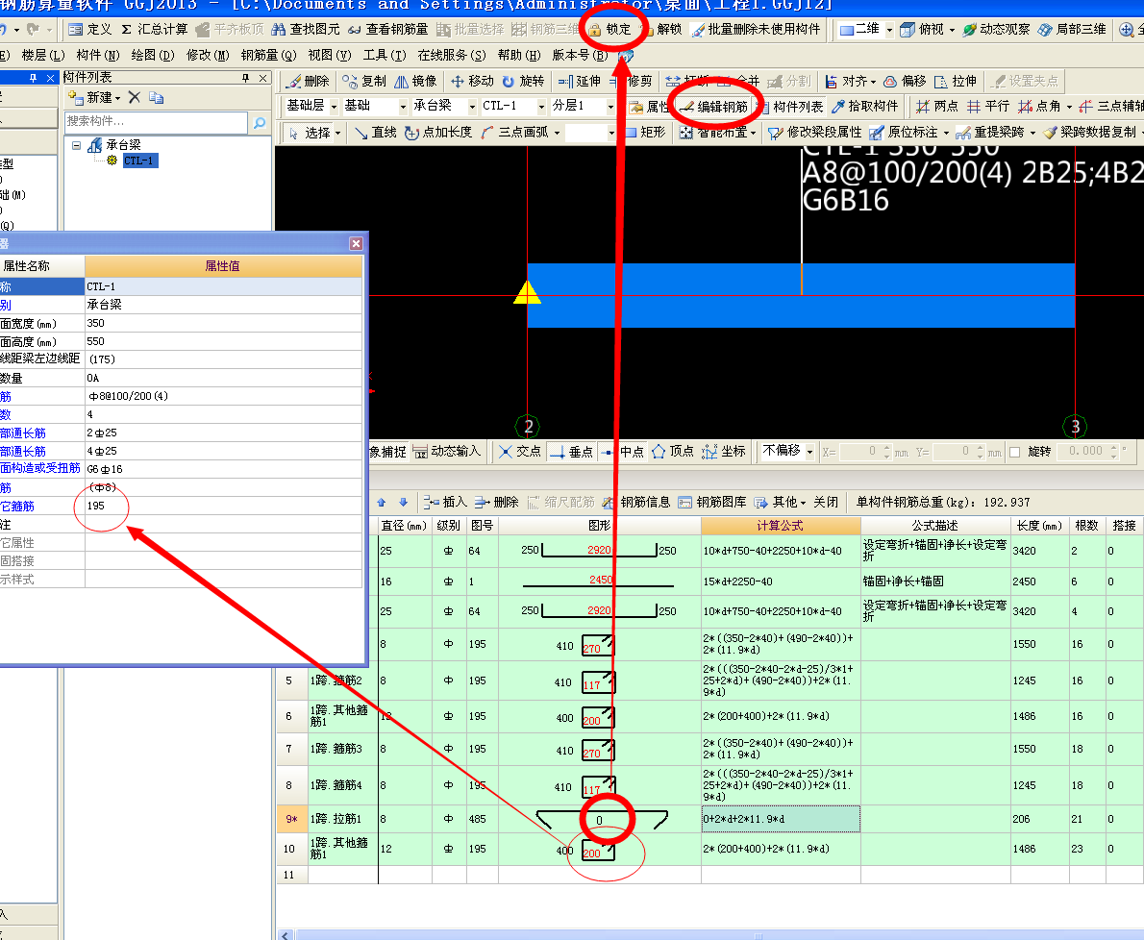The width and height of the screenshot is (1144, 940).
Task: Select the 偏移 offset tool
Action: pos(905,81)
